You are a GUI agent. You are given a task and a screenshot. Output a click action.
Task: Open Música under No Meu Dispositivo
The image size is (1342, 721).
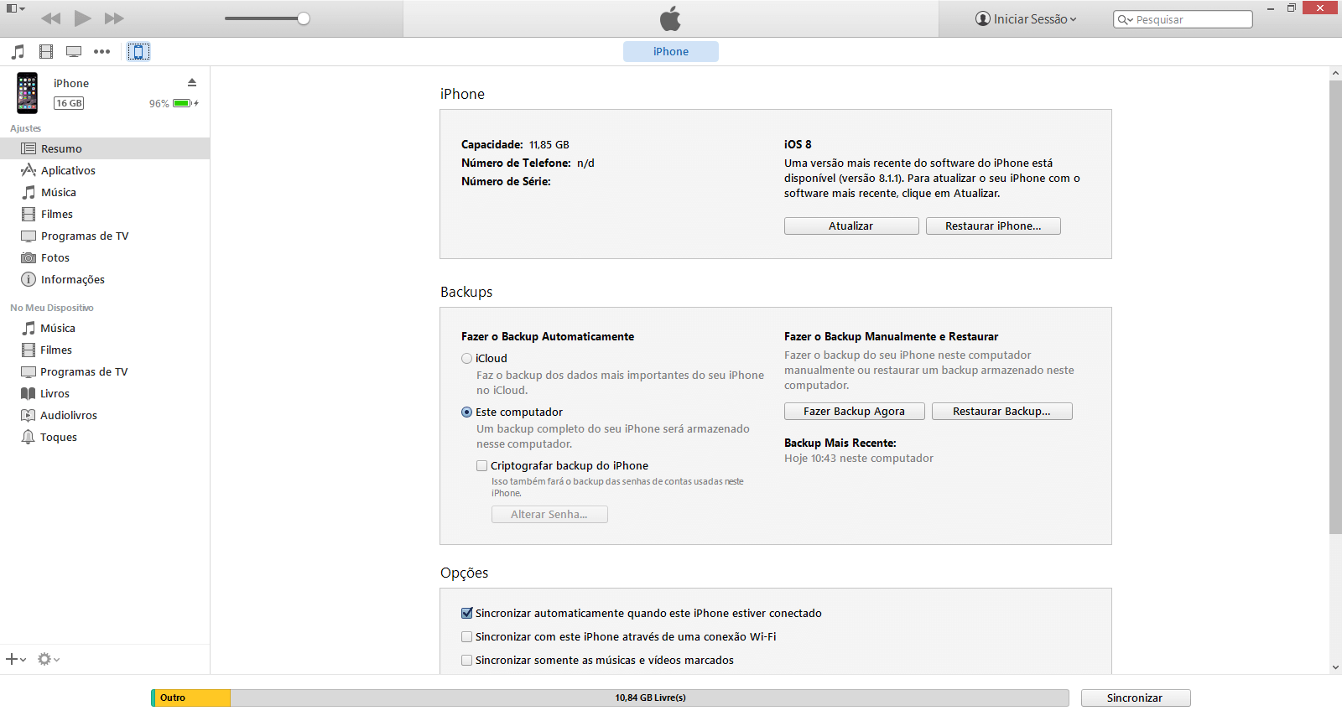point(105,328)
